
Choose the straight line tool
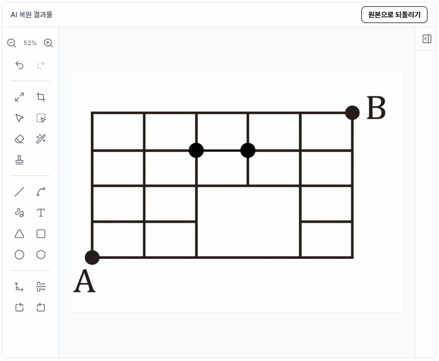click(x=19, y=192)
